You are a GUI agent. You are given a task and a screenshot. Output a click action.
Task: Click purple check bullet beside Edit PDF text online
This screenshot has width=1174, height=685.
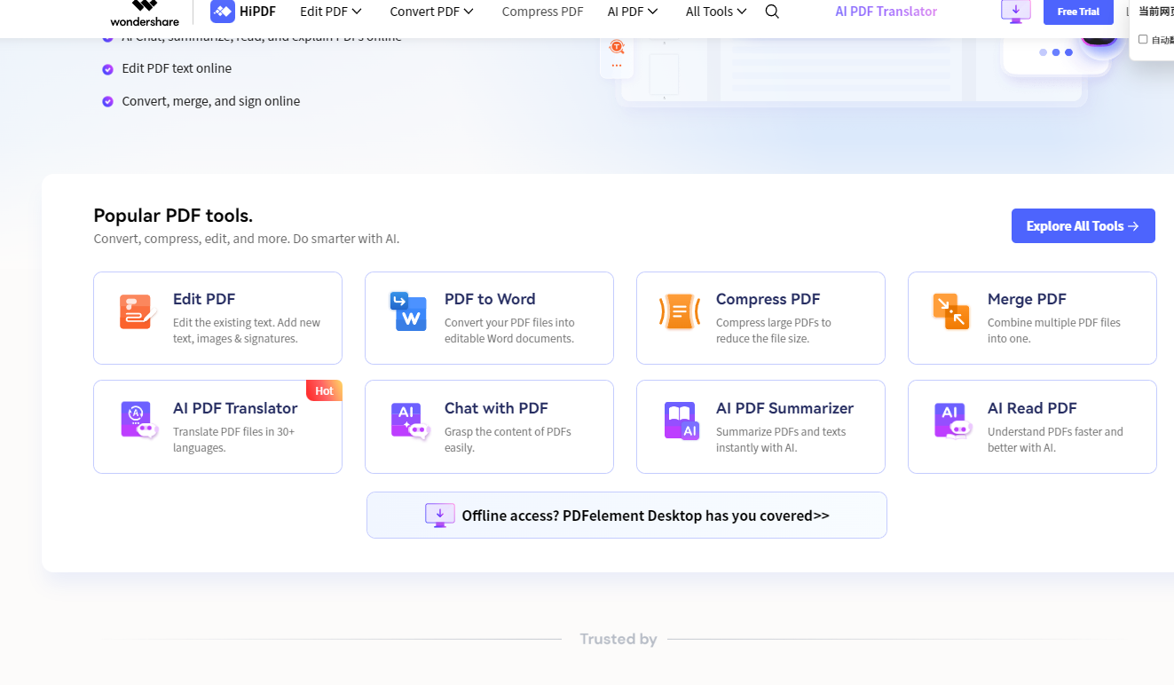coord(107,69)
